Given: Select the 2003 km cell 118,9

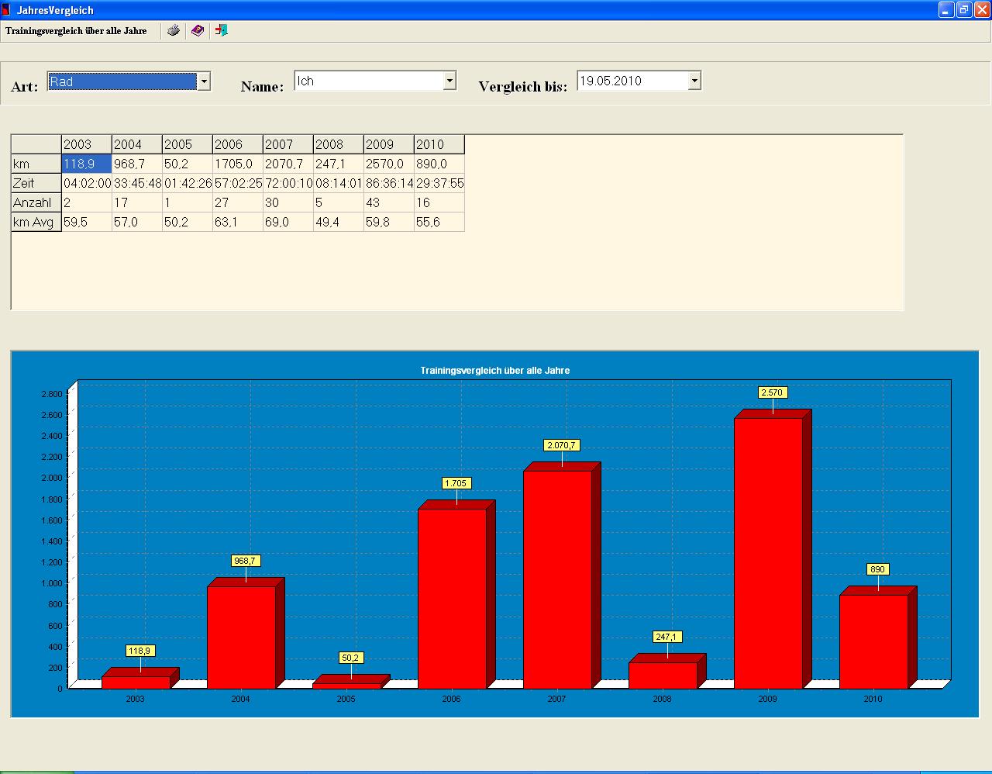Looking at the screenshot, I should pos(86,164).
